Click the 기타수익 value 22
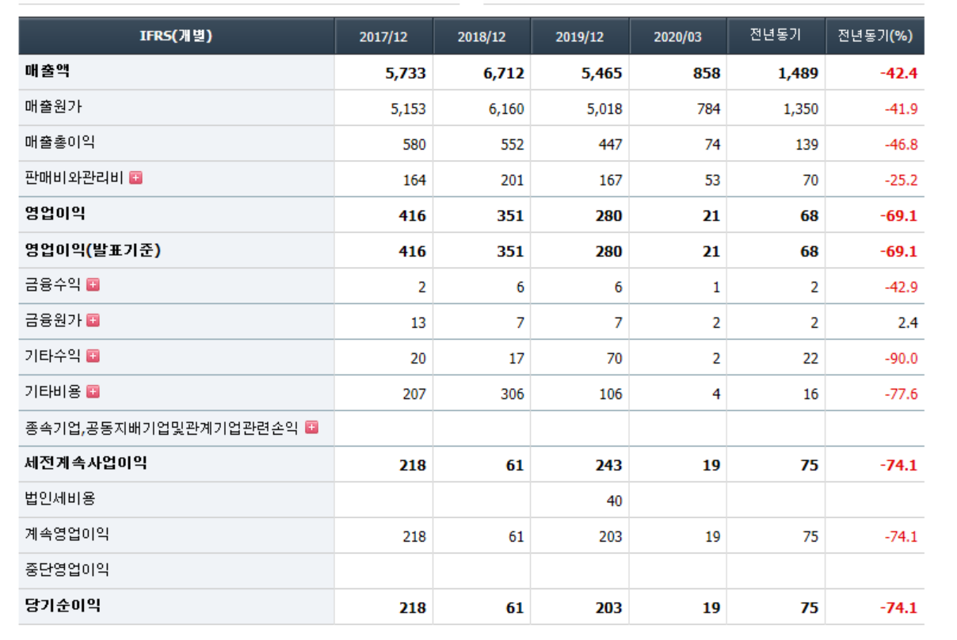 point(810,359)
